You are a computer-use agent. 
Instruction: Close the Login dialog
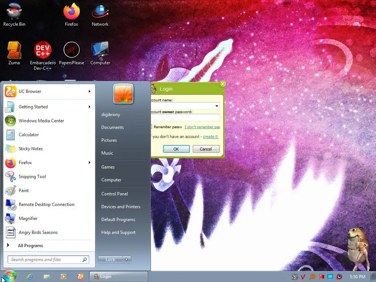pyautogui.click(x=222, y=84)
